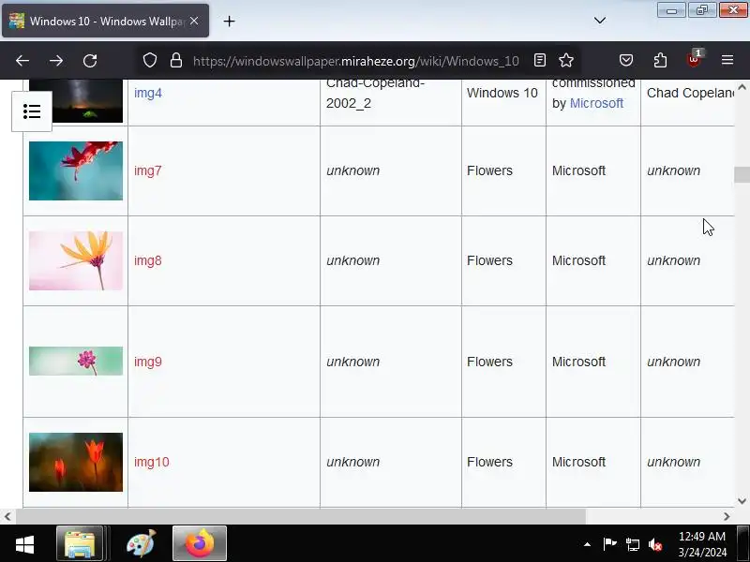750x562 pixels.
Task: Open the img7 link
Action: point(148,170)
